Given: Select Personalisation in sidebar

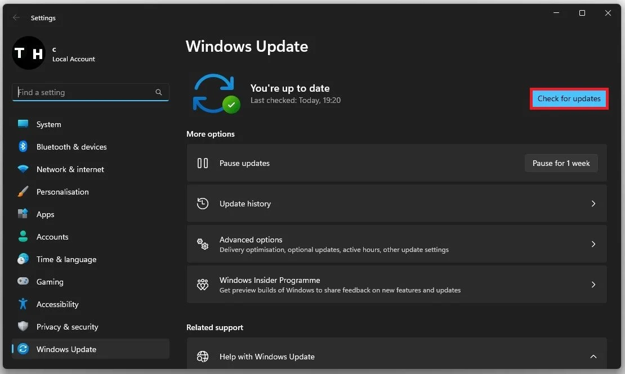Looking at the screenshot, I should 91,192.
